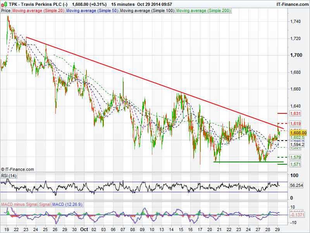Screen dimensions: 310x233
Task: Open the IT-Finance.com link at top right
Action: tap(292, 4)
